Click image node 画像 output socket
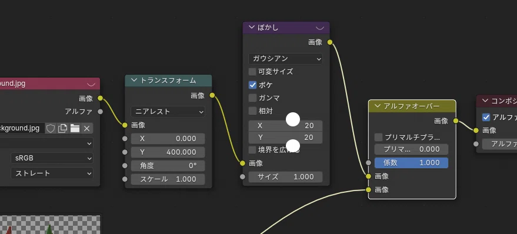The height and width of the screenshot is (234, 517). click(x=100, y=98)
